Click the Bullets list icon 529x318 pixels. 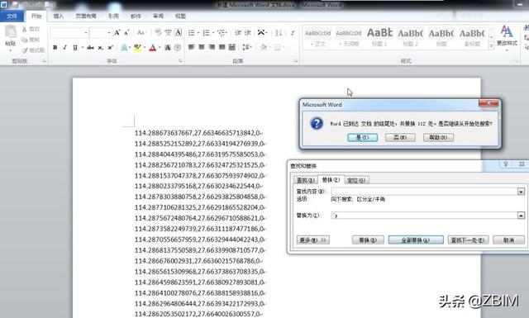(191, 33)
